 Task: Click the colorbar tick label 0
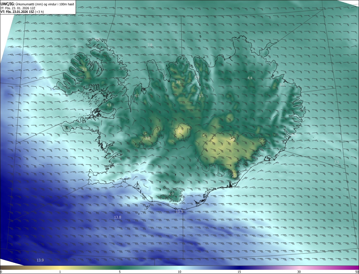[x=1, y=272]
